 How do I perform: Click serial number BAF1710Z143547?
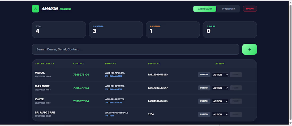(x=158, y=88)
